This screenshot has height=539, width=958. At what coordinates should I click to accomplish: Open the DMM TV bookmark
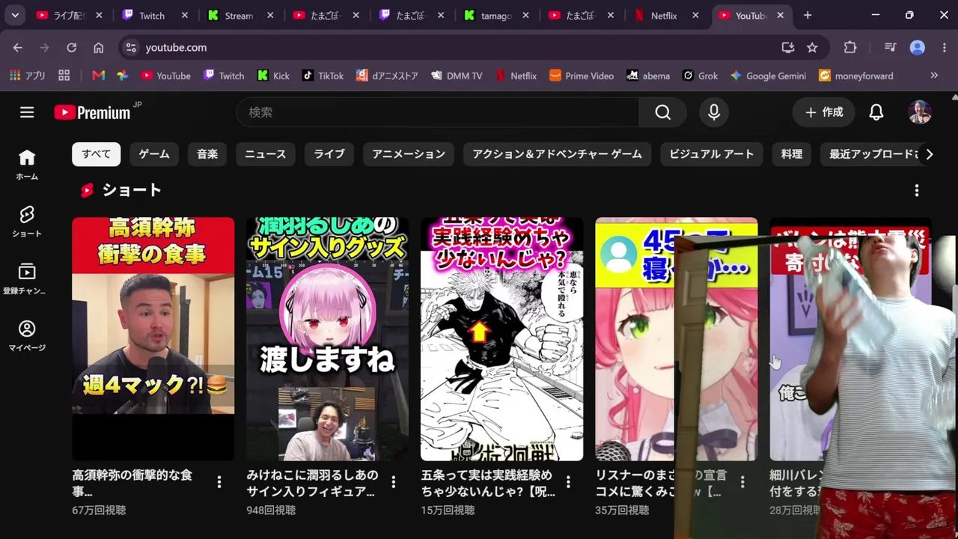pyautogui.click(x=457, y=76)
